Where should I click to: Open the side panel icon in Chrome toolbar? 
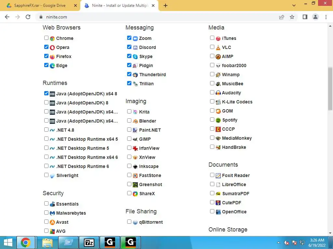tap(305, 17)
